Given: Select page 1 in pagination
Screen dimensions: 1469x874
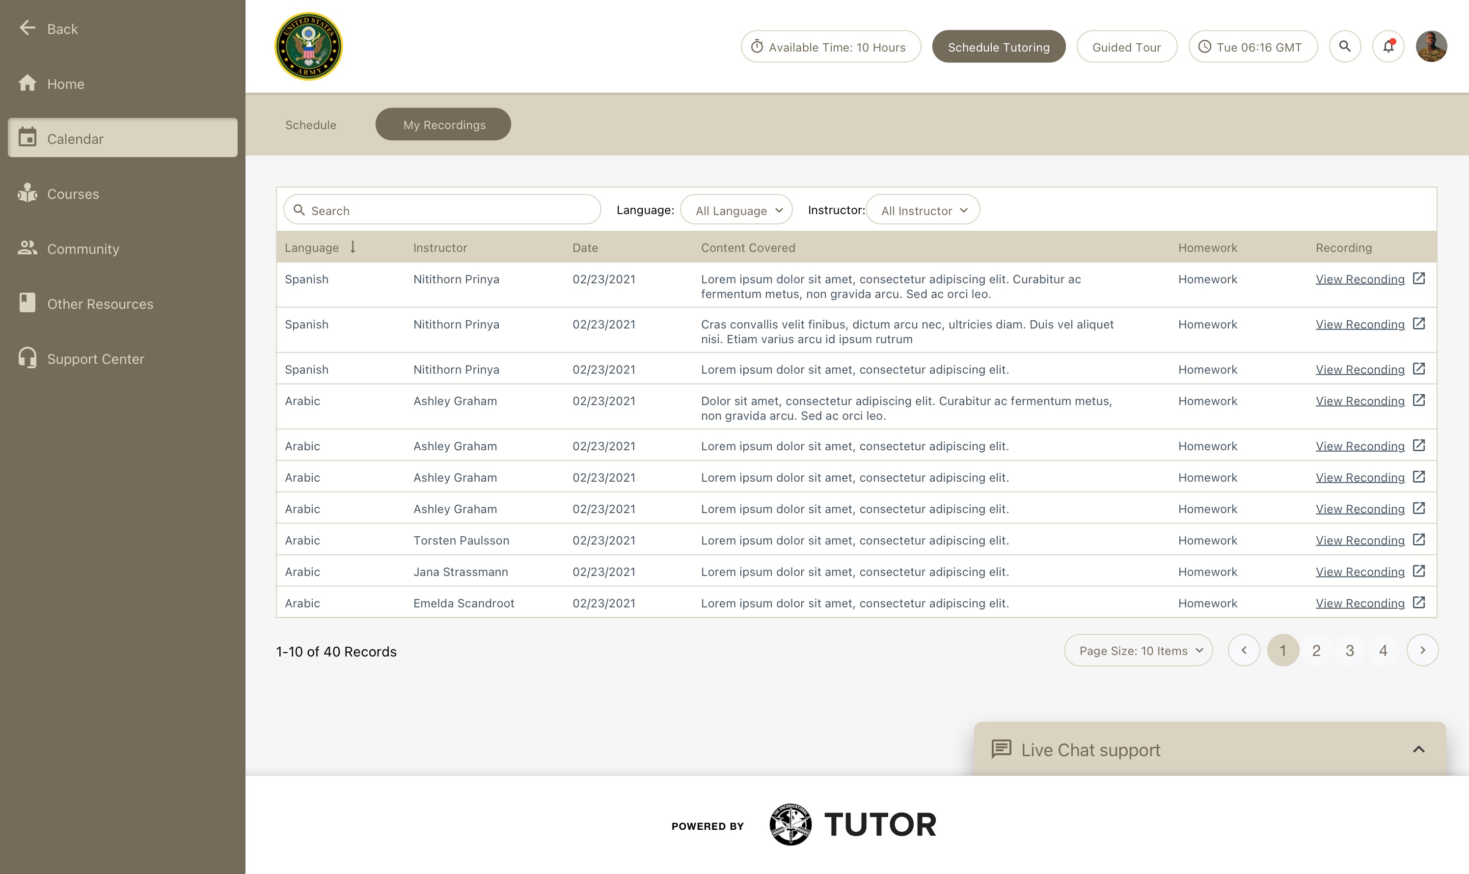Looking at the screenshot, I should pyautogui.click(x=1283, y=650).
